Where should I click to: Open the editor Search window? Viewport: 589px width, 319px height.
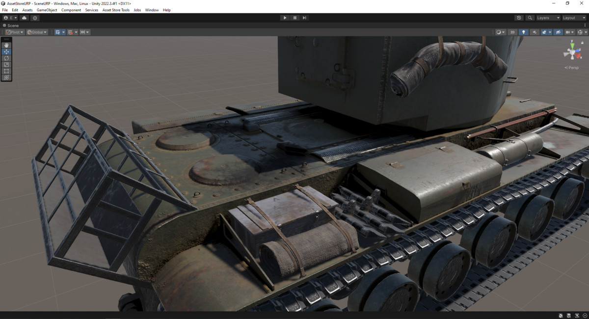coord(530,18)
